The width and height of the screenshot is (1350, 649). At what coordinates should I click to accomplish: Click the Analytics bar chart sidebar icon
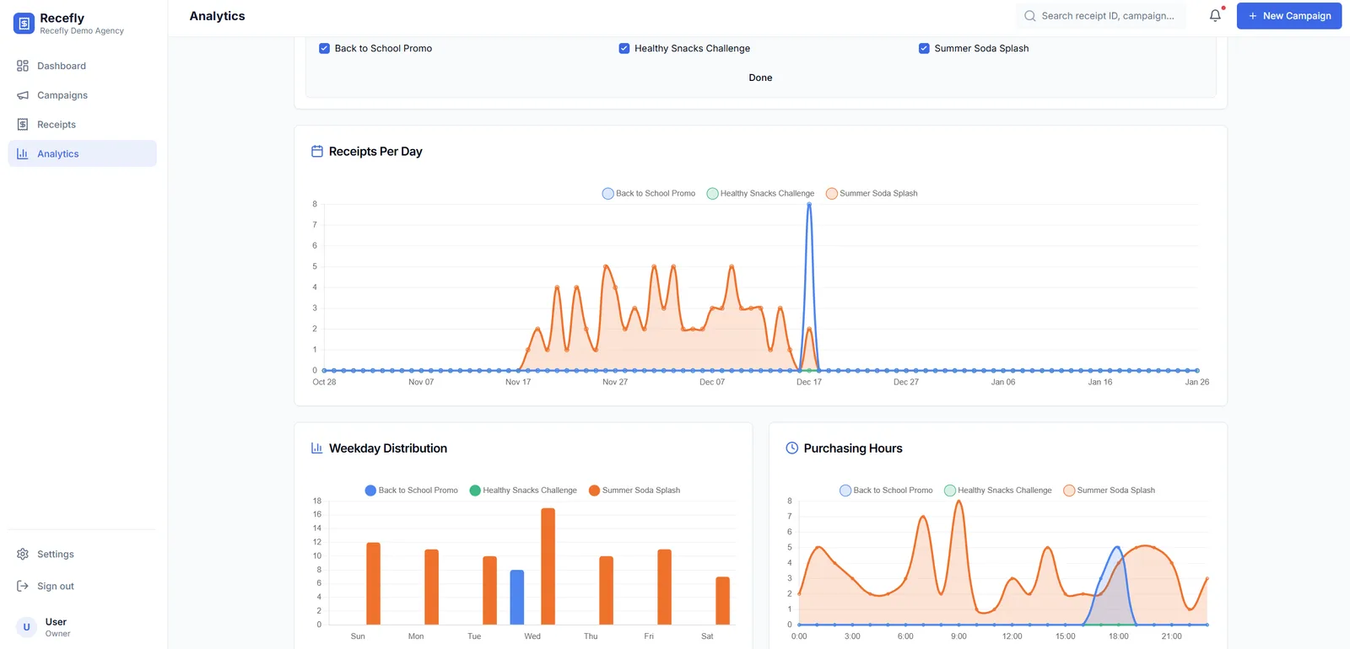click(23, 154)
